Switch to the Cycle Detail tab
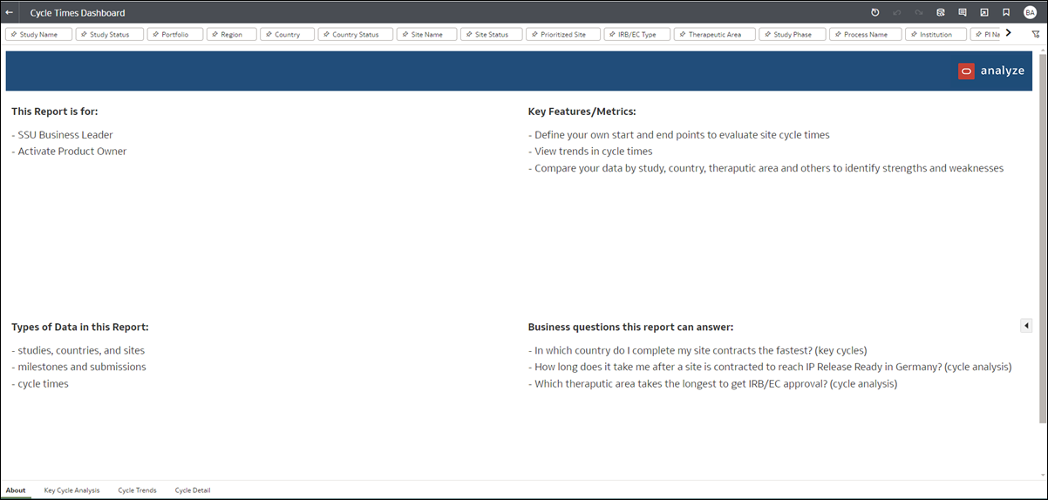The height and width of the screenshot is (500, 1048). coord(193,490)
